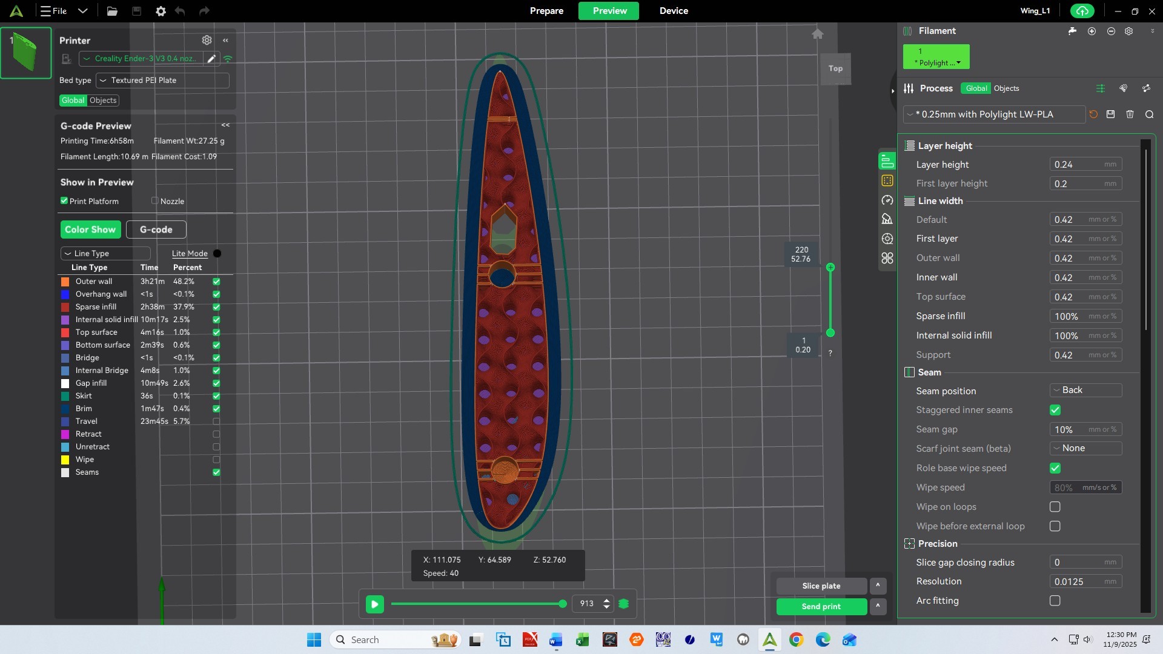Click the edit printer preset pencil icon
The width and height of the screenshot is (1163, 654).
211,59
